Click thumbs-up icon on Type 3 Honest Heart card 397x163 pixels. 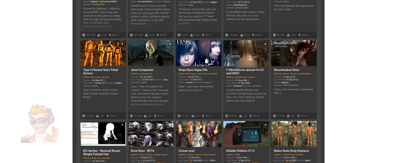(x=98, y=116)
